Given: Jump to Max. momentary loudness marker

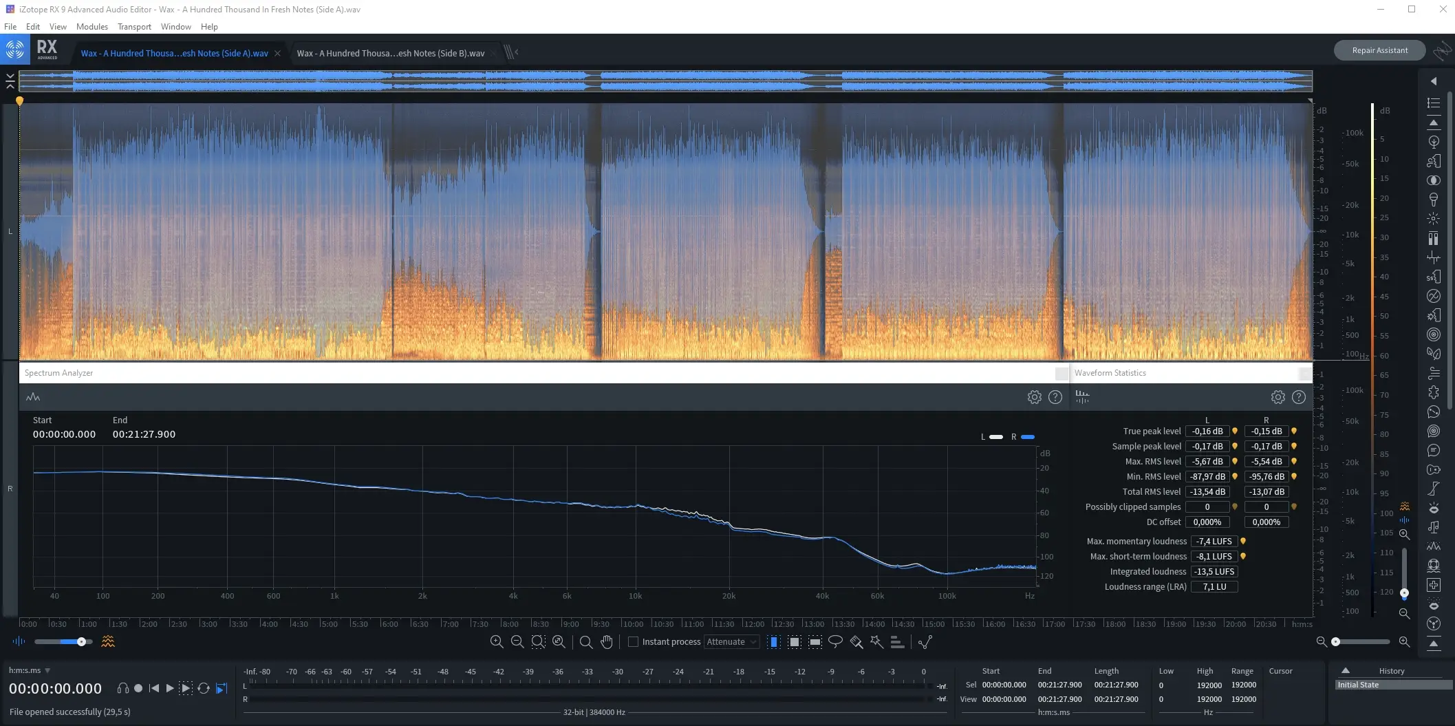Looking at the screenshot, I should (x=1243, y=542).
